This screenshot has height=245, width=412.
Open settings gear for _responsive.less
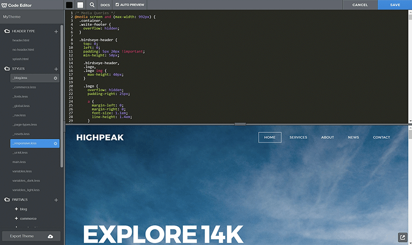point(55,144)
